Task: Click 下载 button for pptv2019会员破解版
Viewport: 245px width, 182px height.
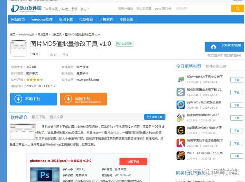Action: point(237,105)
